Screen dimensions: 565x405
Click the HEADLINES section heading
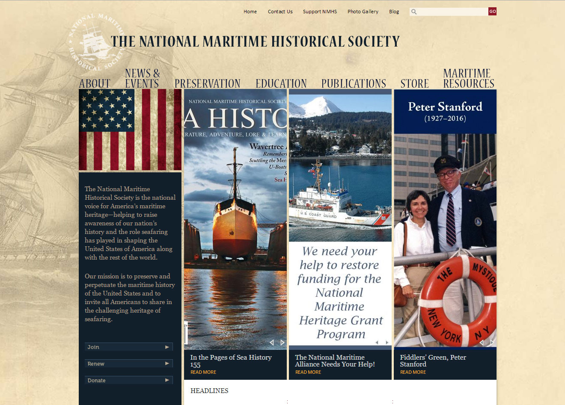point(209,390)
